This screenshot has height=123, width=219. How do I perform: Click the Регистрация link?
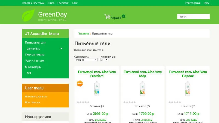click(x=193, y=3)
